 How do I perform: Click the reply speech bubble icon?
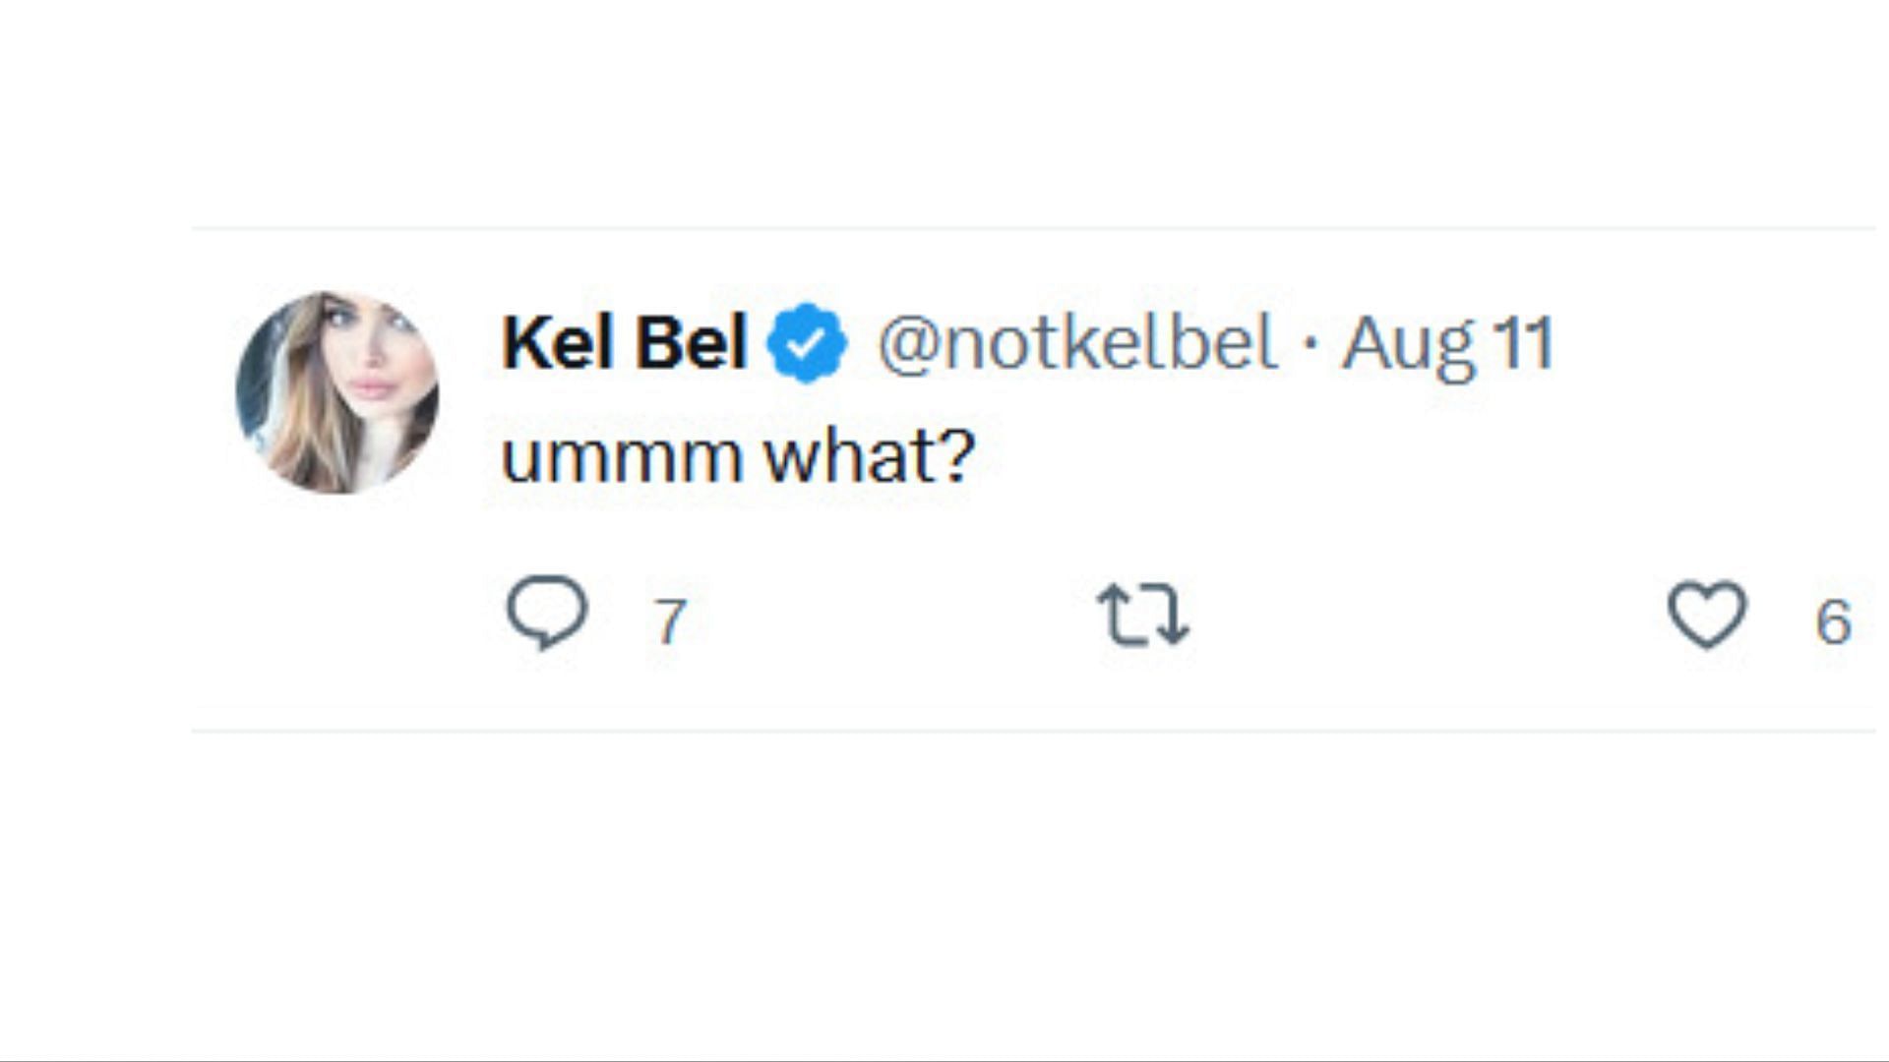click(x=547, y=613)
